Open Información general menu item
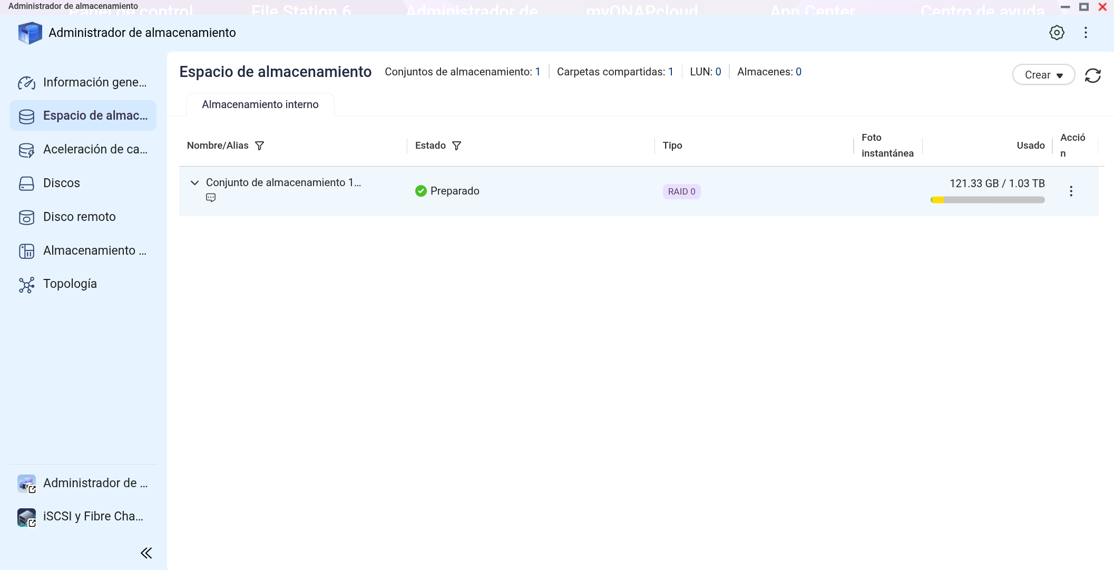The width and height of the screenshot is (1114, 570). tap(94, 82)
